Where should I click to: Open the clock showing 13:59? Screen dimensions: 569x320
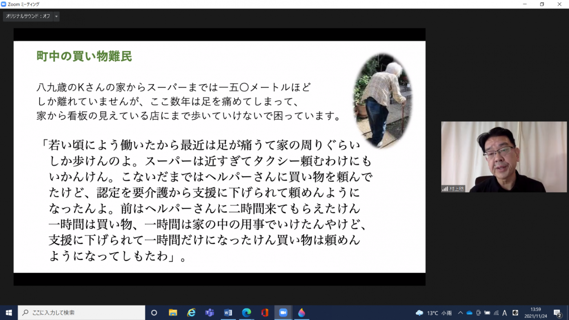pos(535,312)
